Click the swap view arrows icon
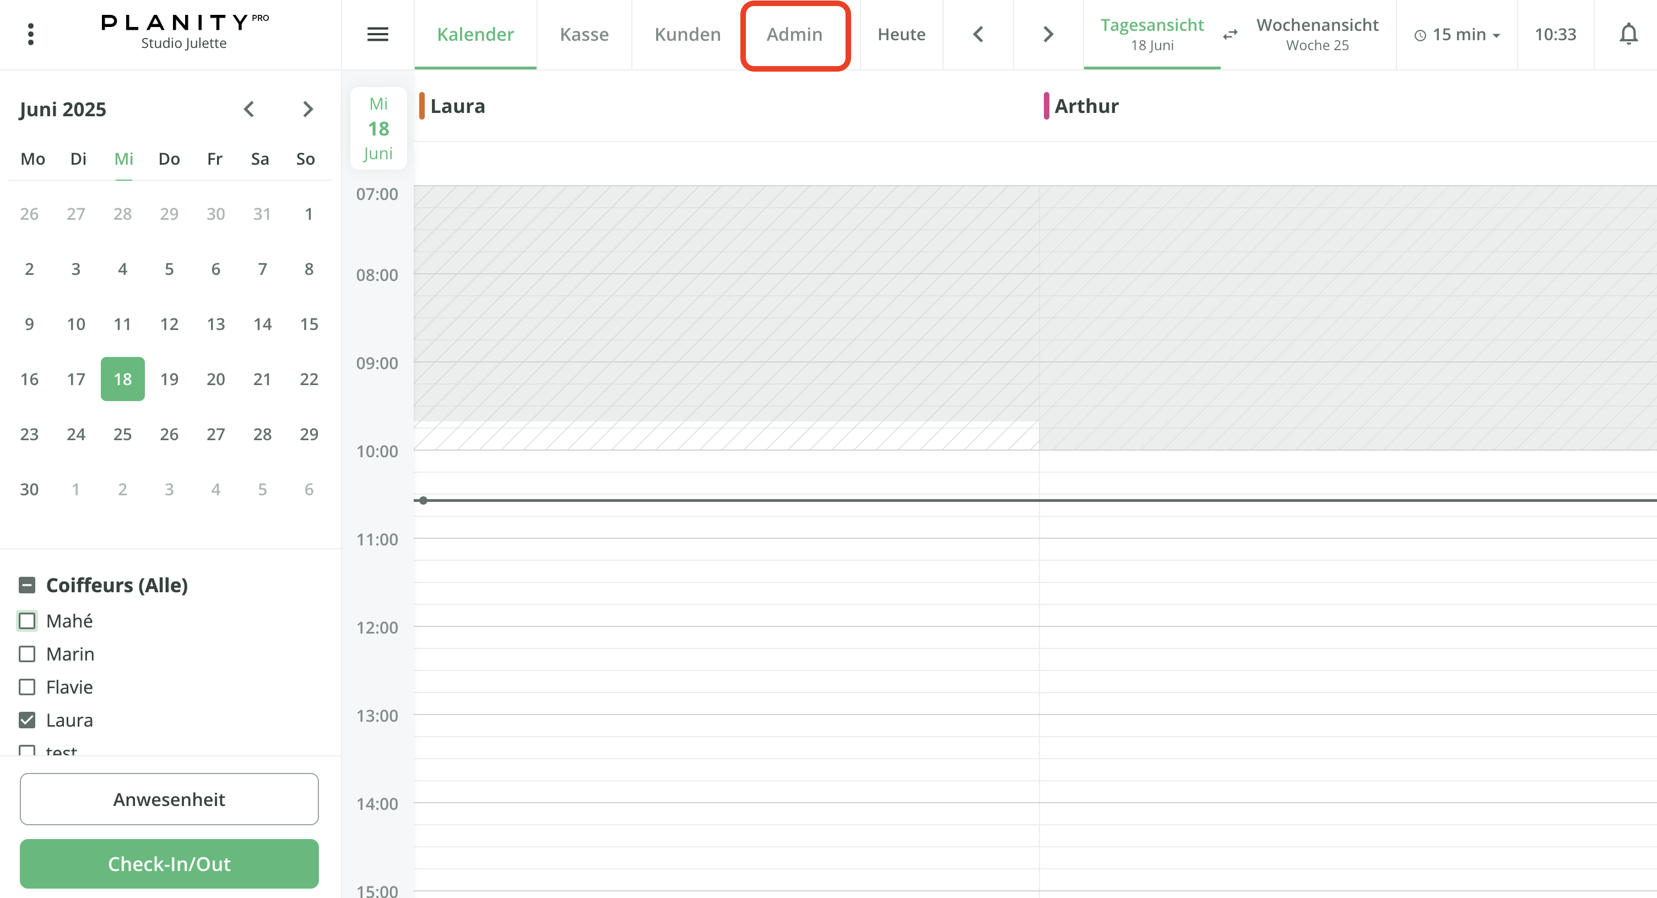This screenshot has height=898, width=1657. [x=1230, y=34]
